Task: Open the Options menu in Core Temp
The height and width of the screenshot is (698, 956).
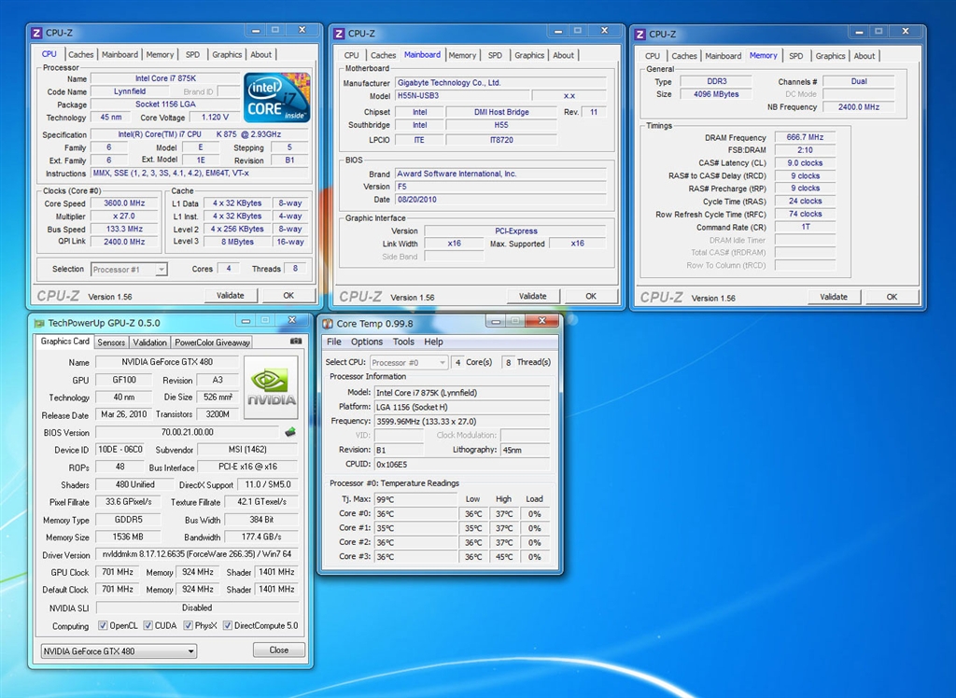Action: (x=367, y=342)
